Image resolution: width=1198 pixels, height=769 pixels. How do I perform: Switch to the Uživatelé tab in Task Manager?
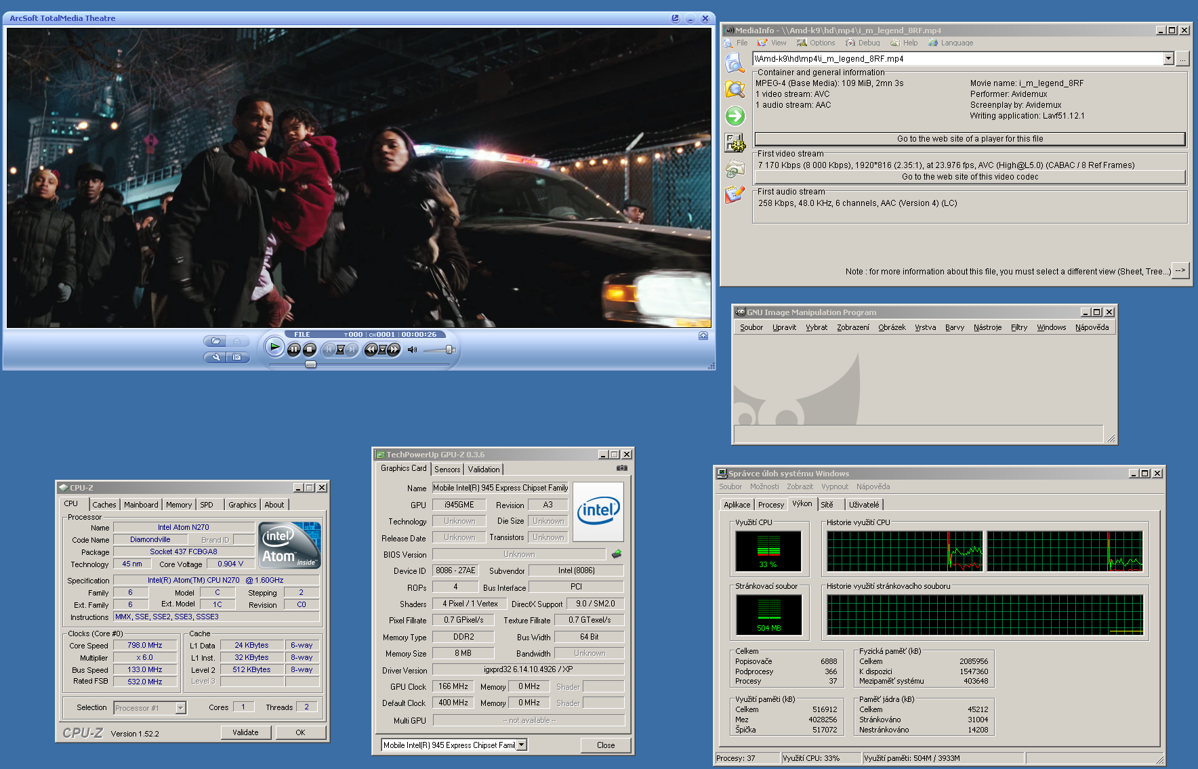pos(864,505)
